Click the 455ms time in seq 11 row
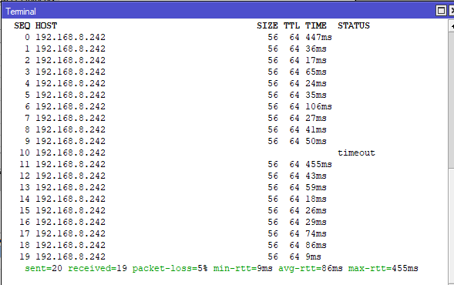Screen dimensions: 454x285 click(x=318, y=164)
